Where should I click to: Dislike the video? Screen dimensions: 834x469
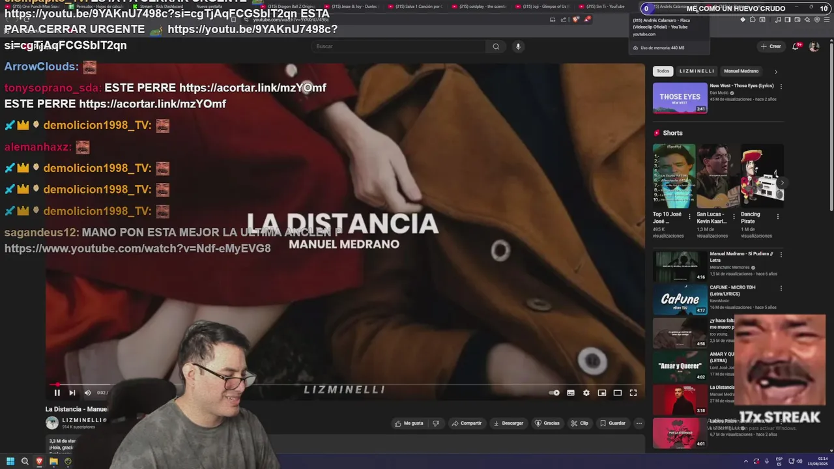tap(436, 423)
